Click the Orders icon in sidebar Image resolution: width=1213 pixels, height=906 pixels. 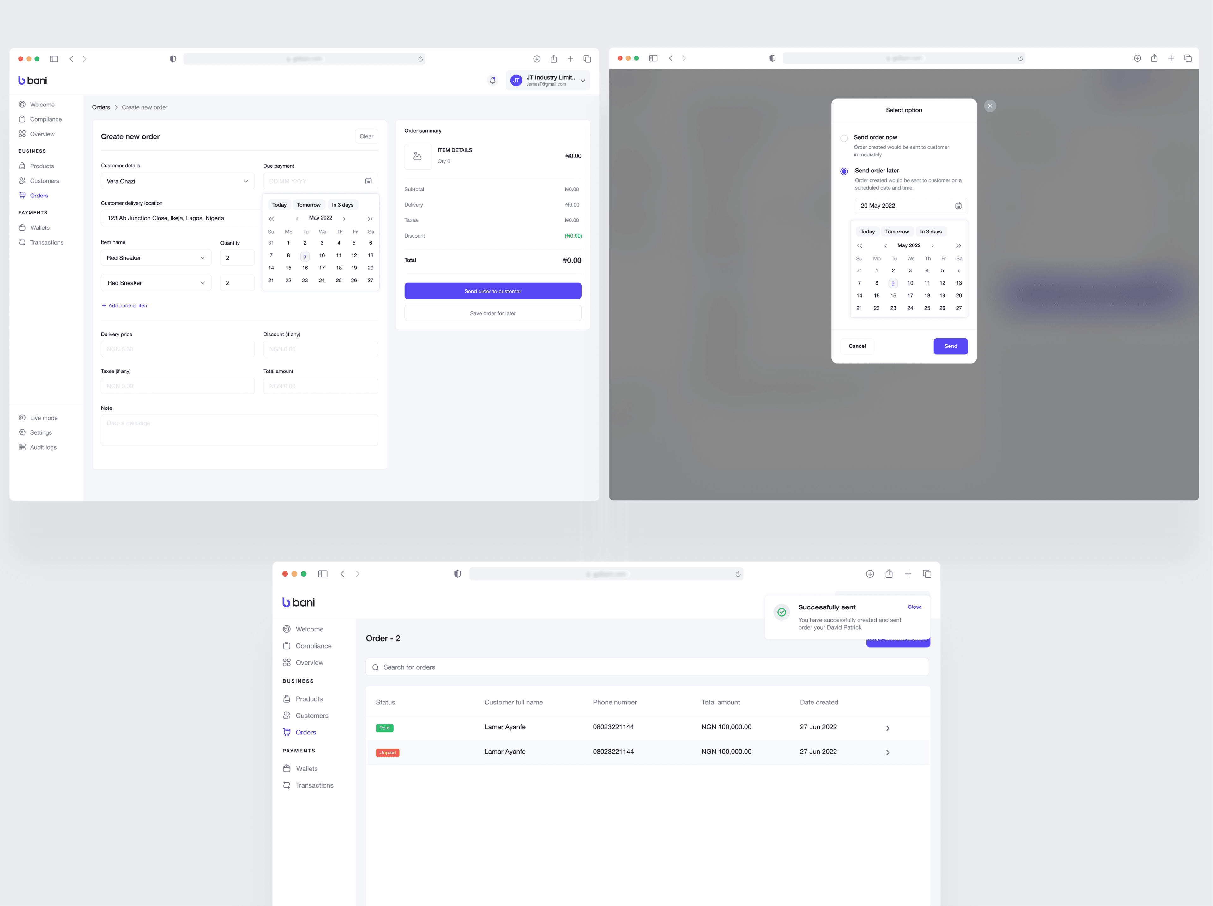(x=23, y=195)
